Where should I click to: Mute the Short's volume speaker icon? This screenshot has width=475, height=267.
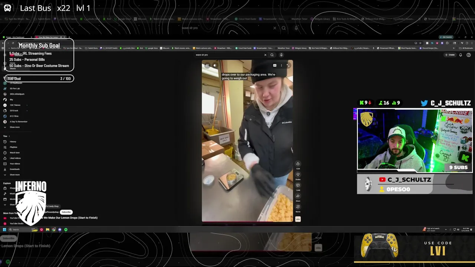(x=214, y=66)
